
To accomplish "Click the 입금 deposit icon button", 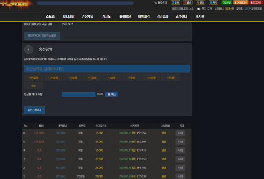I will [175, 3].
